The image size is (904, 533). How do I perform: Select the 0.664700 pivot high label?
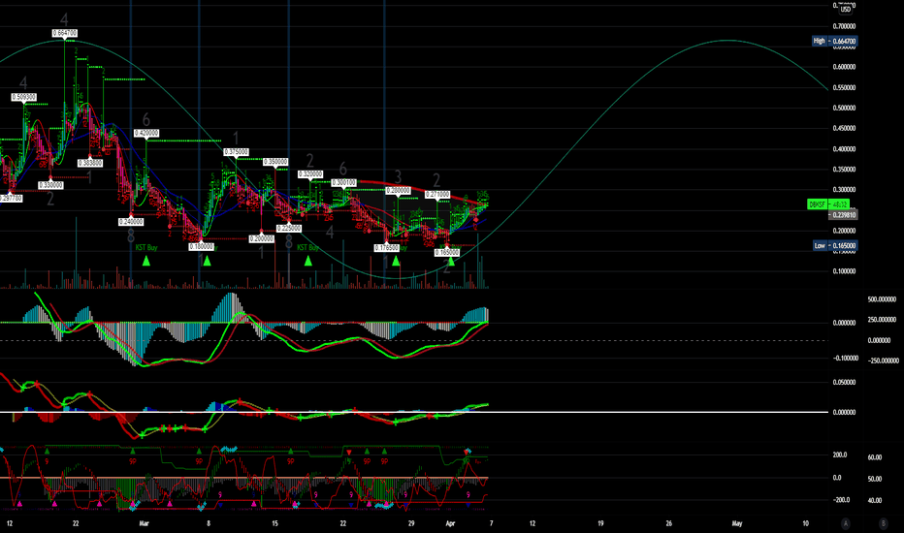pos(65,33)
